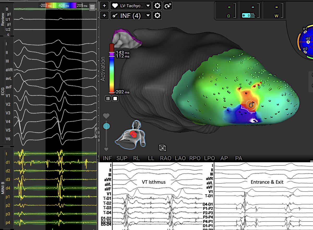Click the + icon to add a new map
Screen dimensions: 313x230
(105, 6)
